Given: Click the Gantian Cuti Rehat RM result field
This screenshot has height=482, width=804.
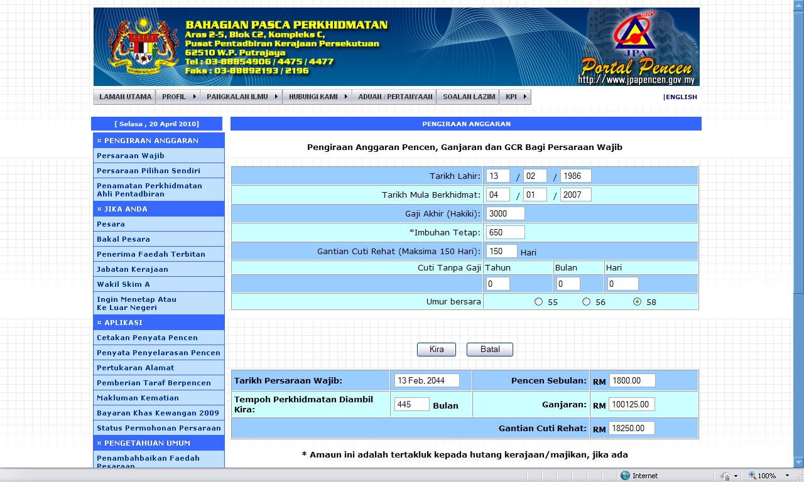Looking at the screenshot, I should pyautogui.click(x=632, y=428).
